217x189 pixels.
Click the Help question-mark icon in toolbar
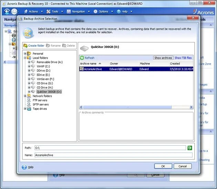[119, 11]
